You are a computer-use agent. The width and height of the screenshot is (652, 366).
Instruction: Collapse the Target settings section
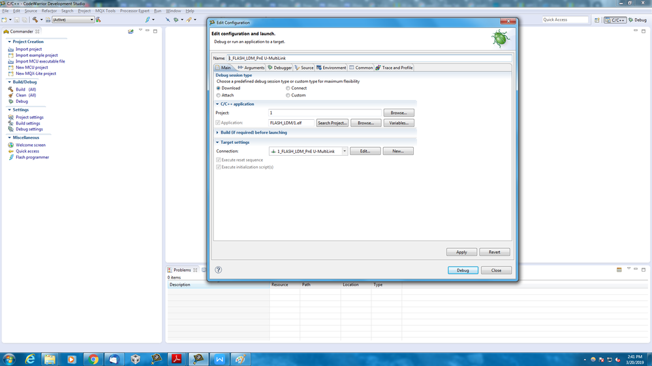click(x=217, y=143)
